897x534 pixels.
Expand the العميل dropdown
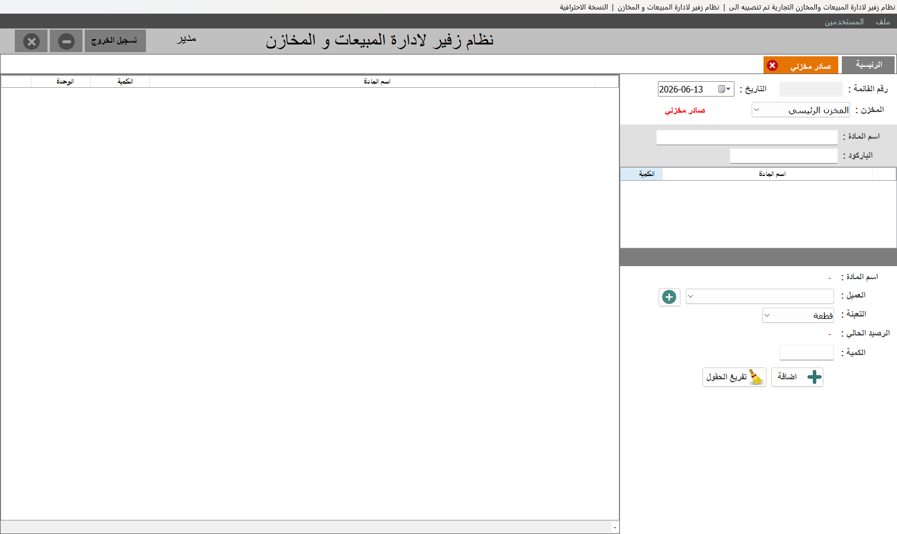point(691,296)
